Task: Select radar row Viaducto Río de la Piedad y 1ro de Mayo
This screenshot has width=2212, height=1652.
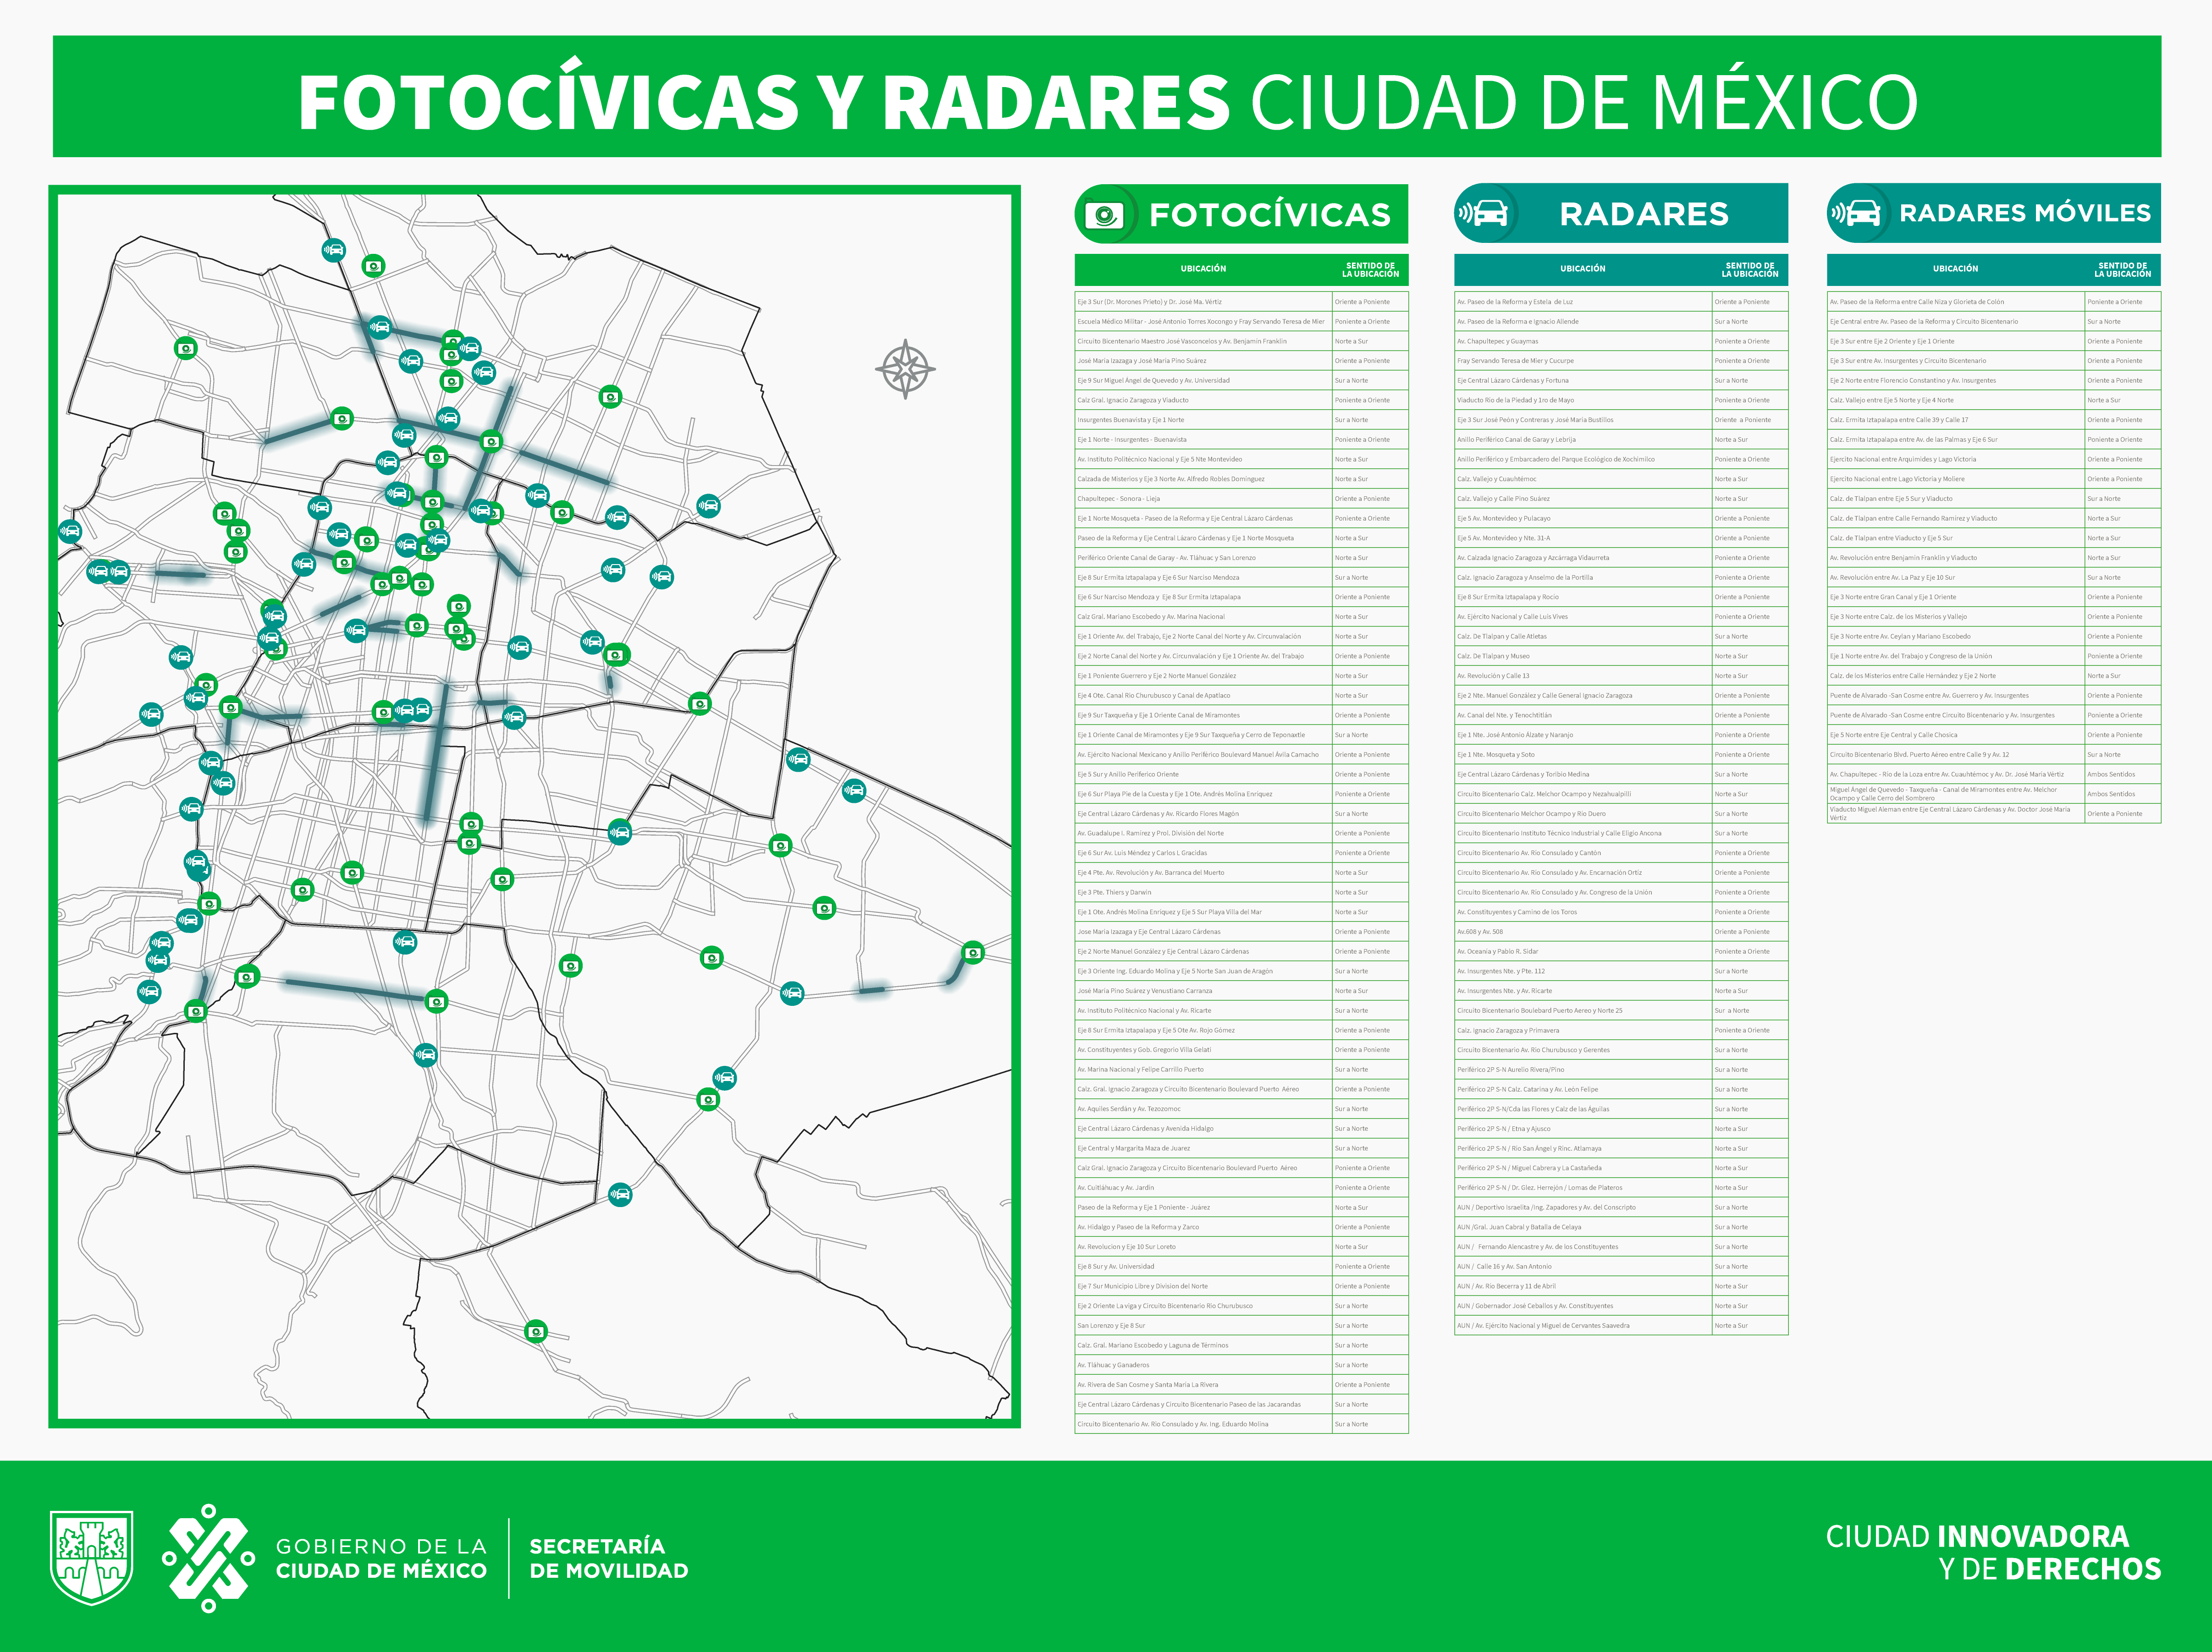Action: pos(1621,400)
